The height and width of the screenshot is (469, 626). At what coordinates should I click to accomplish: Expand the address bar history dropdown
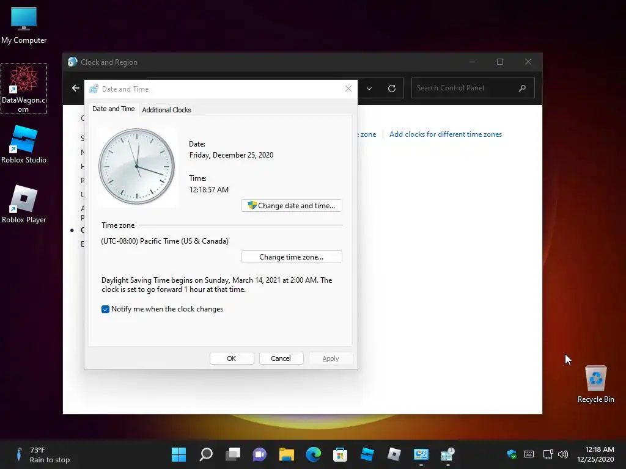tap(369, 89)
